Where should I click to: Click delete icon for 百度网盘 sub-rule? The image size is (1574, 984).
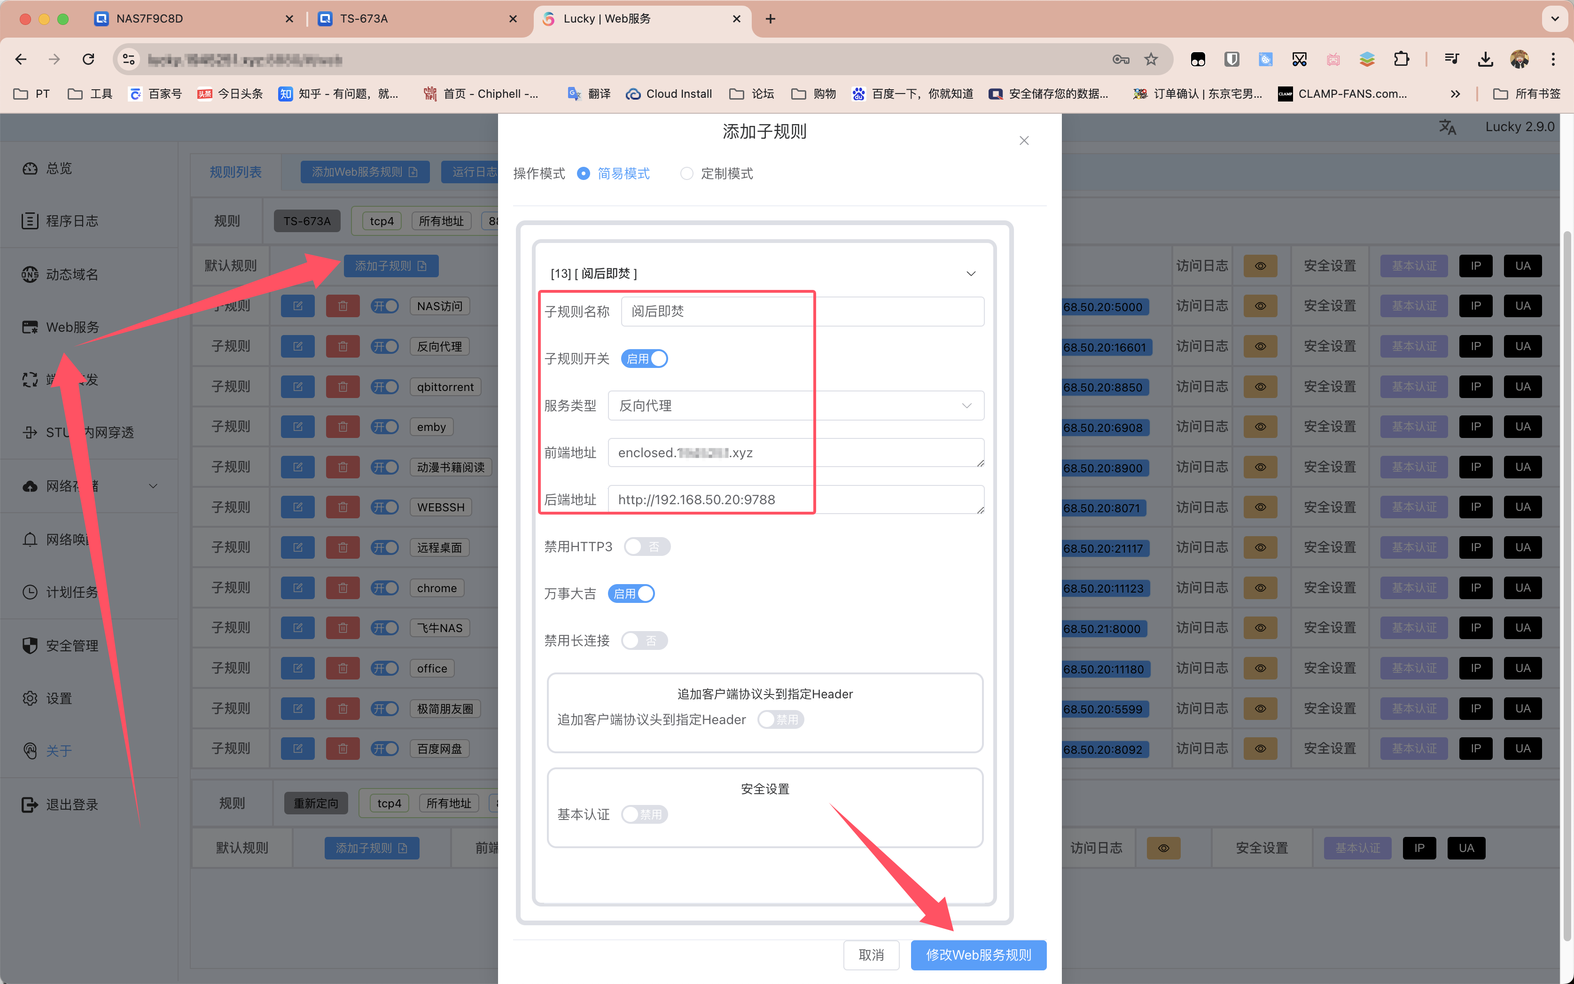343,749
